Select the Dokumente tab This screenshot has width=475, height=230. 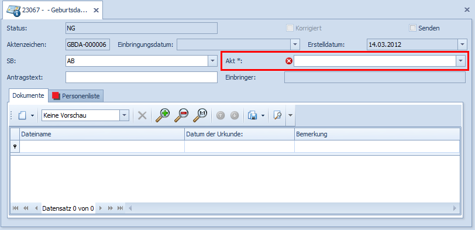click(29, 95)
